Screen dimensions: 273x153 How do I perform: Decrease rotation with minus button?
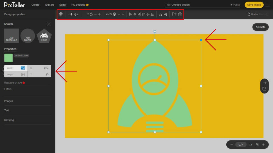(x=96, y=14)
